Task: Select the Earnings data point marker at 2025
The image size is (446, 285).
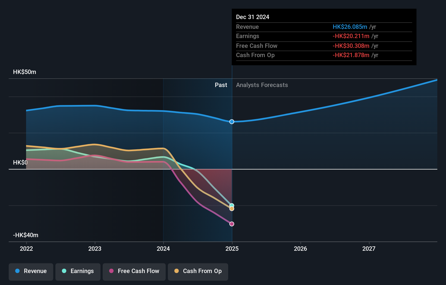Action: (232, 206)
